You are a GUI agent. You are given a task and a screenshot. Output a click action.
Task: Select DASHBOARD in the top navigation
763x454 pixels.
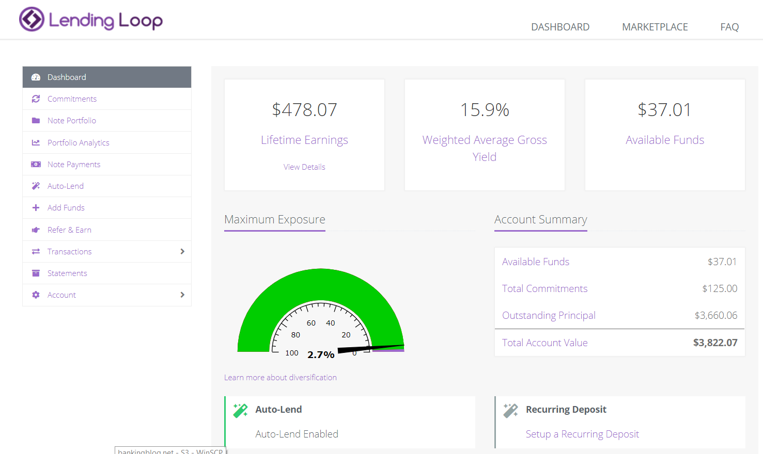[560, 26]
